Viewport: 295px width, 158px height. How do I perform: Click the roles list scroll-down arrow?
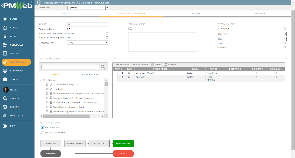click(x=106, y=112)
